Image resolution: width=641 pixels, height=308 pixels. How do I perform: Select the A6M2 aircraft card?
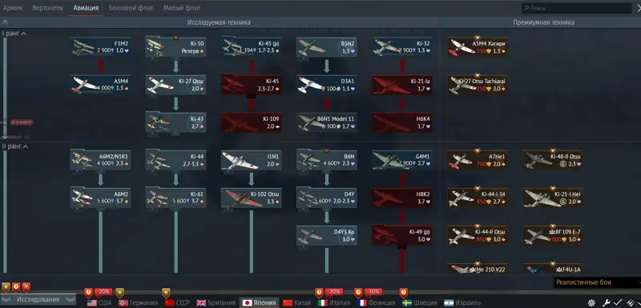click(x=101, y=198)
